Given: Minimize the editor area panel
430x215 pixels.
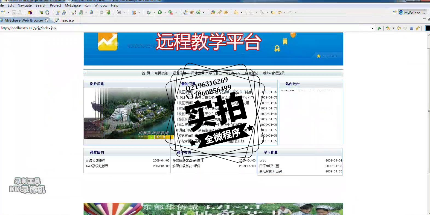Looking at the screenshot, I should 425,19.
